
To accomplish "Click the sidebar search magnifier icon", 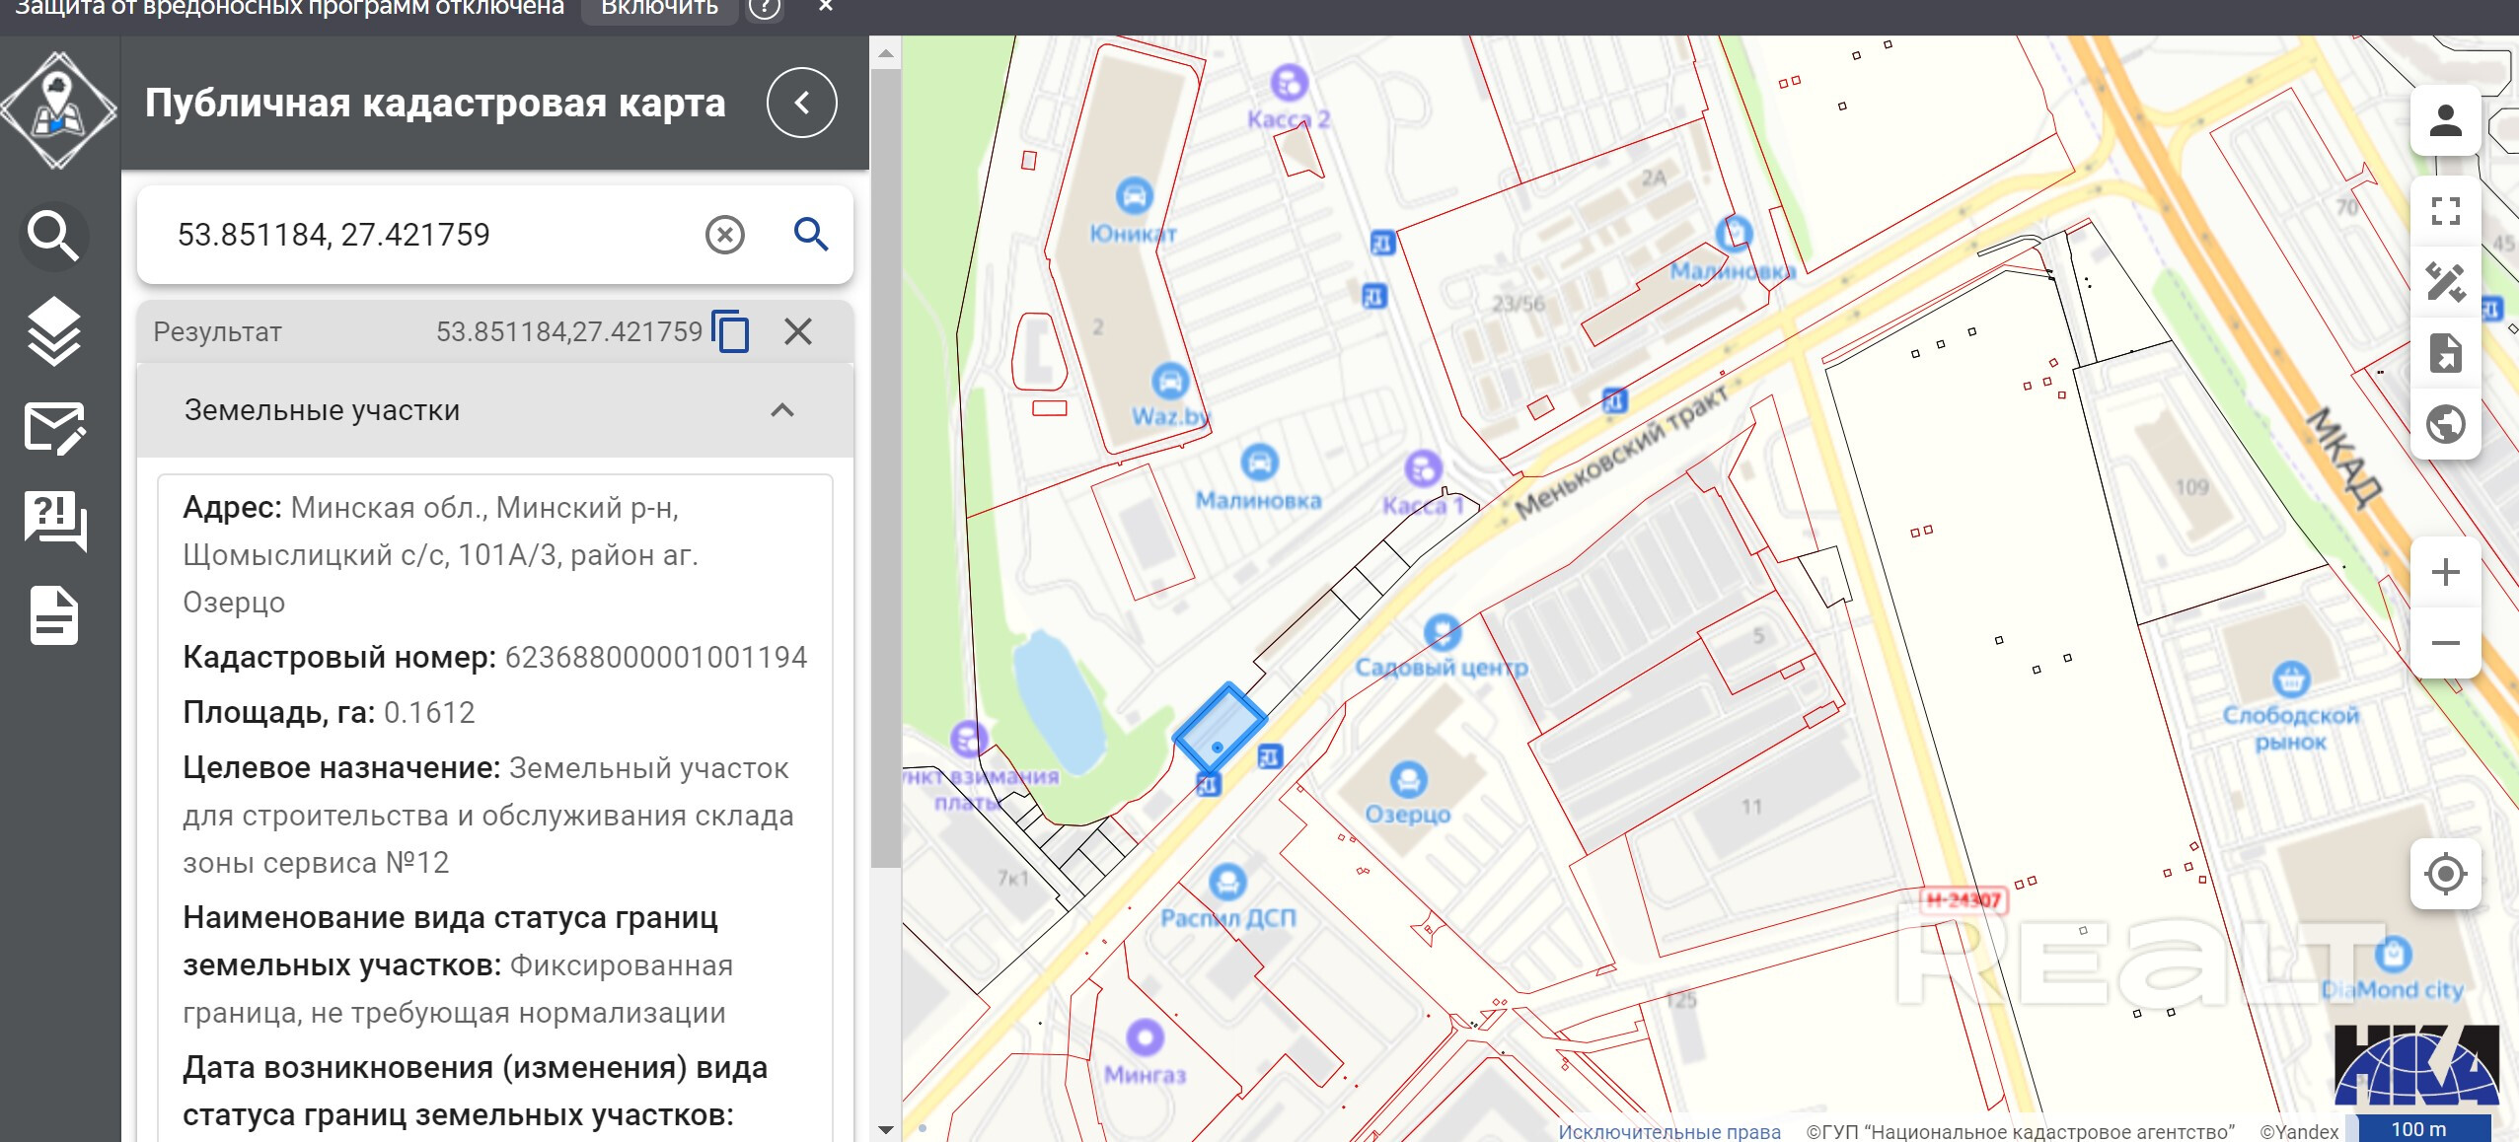I will point(53,237).
